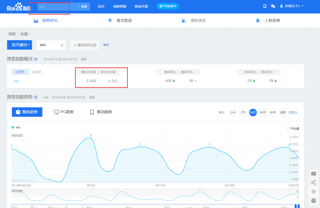This screenshot has width=320, height=208.
Task: Enable the 平均值 checkbox
Action: 288,129
